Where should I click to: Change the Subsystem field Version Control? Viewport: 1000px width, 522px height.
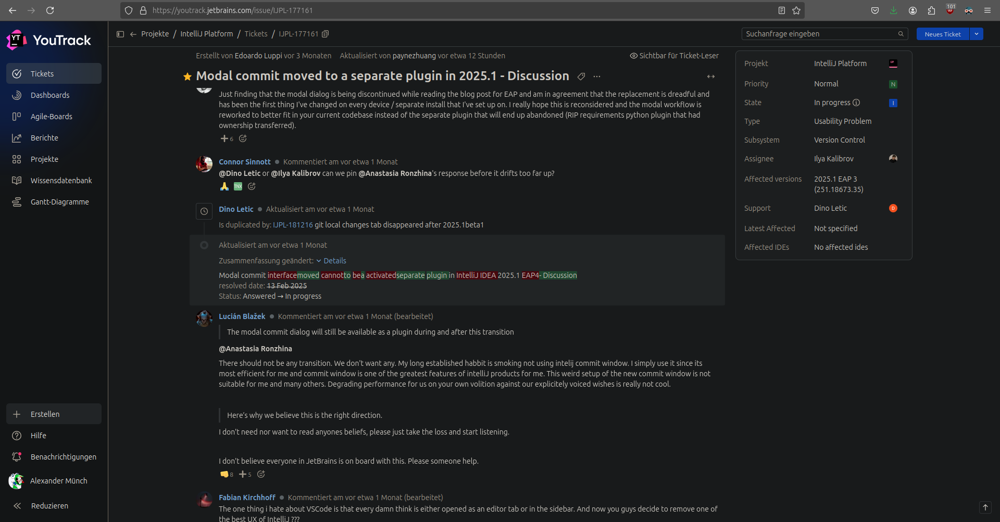click(x=840, y=140)
